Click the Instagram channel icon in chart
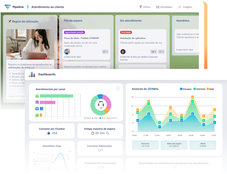 [37, 102]
